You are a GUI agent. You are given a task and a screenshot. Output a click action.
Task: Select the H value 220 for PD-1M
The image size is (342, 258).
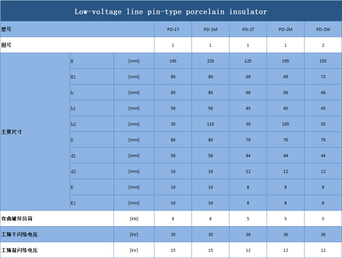(210, 61)
